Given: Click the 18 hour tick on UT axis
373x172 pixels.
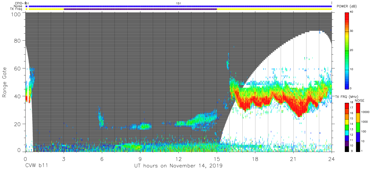Looking at the screenshot, I should (255, 159).
